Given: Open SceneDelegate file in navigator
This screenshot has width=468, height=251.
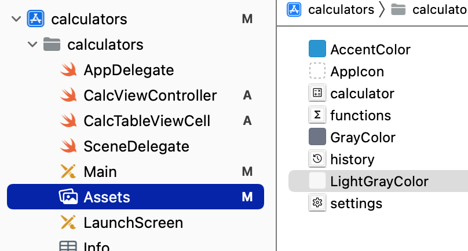Looking at the screenshot, I should (x=136, y=146).
